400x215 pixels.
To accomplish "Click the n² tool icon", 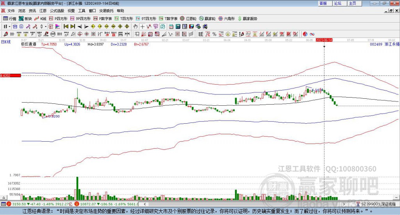I will [66, 34].
